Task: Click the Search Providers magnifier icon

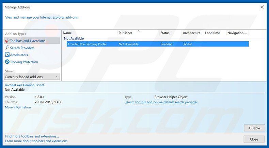Action: click(7, 48)
